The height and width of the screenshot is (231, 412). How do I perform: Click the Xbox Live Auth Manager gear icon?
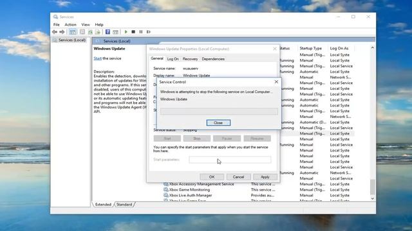pyautogui.click(x=166, y=195)
